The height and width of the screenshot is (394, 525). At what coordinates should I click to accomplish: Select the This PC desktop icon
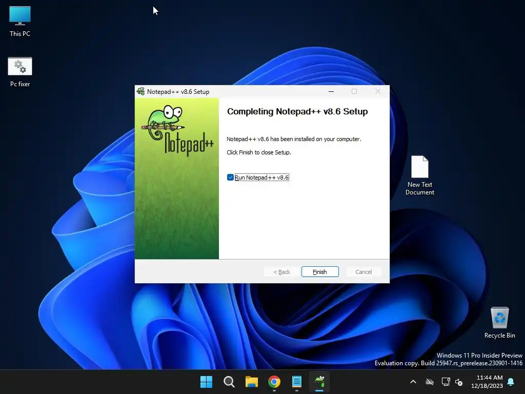[20, 22]
